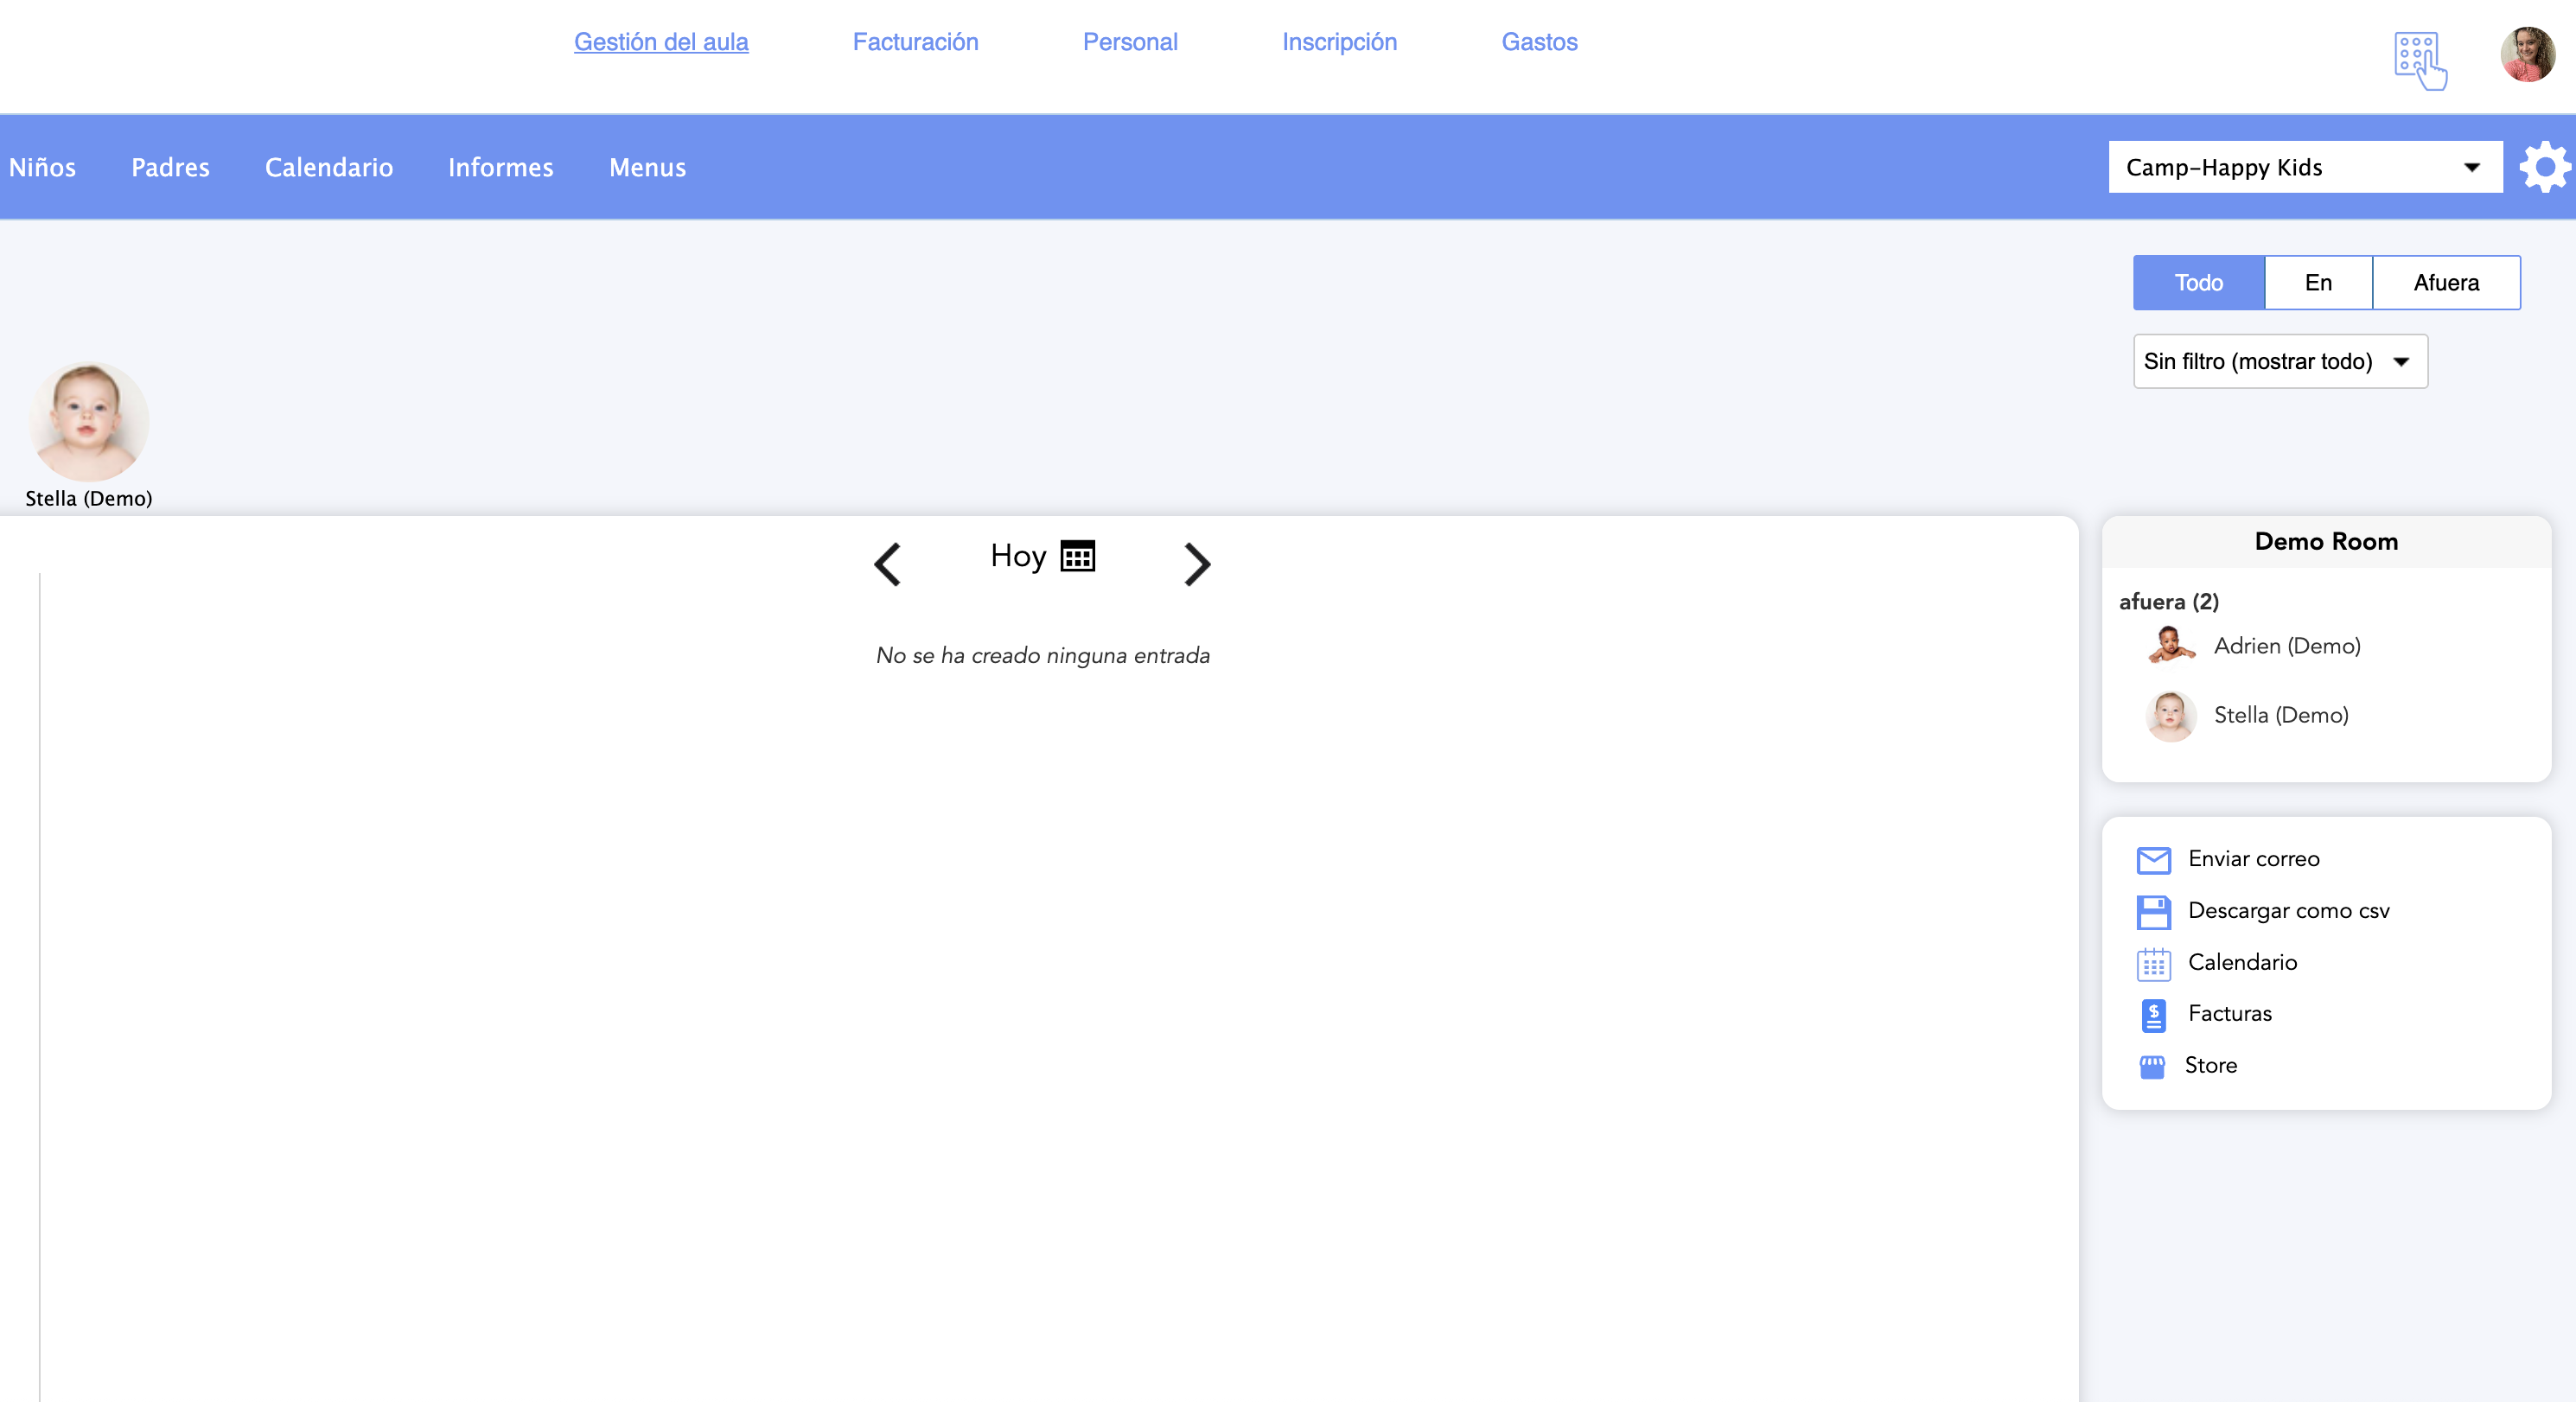Screen dimensions: 2576x1402
Task: Click the Calendario link in side panel
Action: point(2242,962)
